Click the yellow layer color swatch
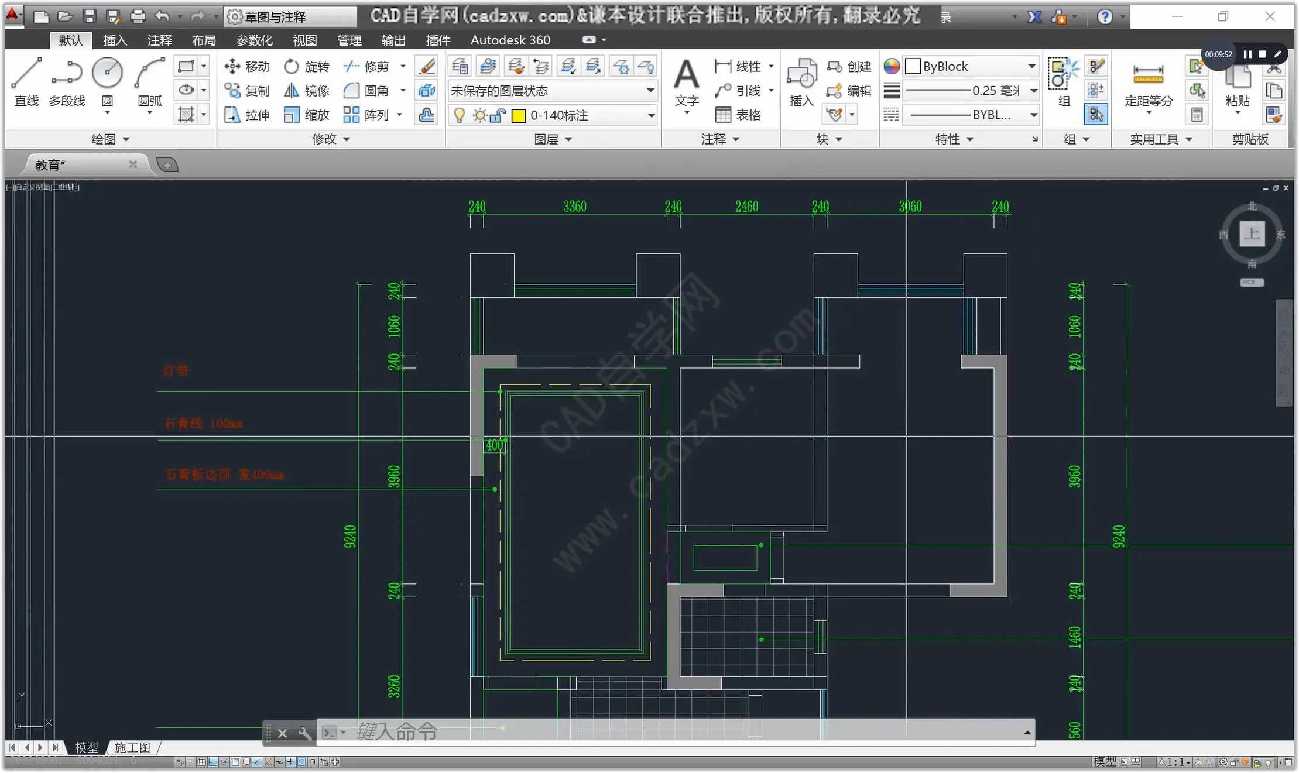Screen dimensions: 1299x773 [518, 116]
